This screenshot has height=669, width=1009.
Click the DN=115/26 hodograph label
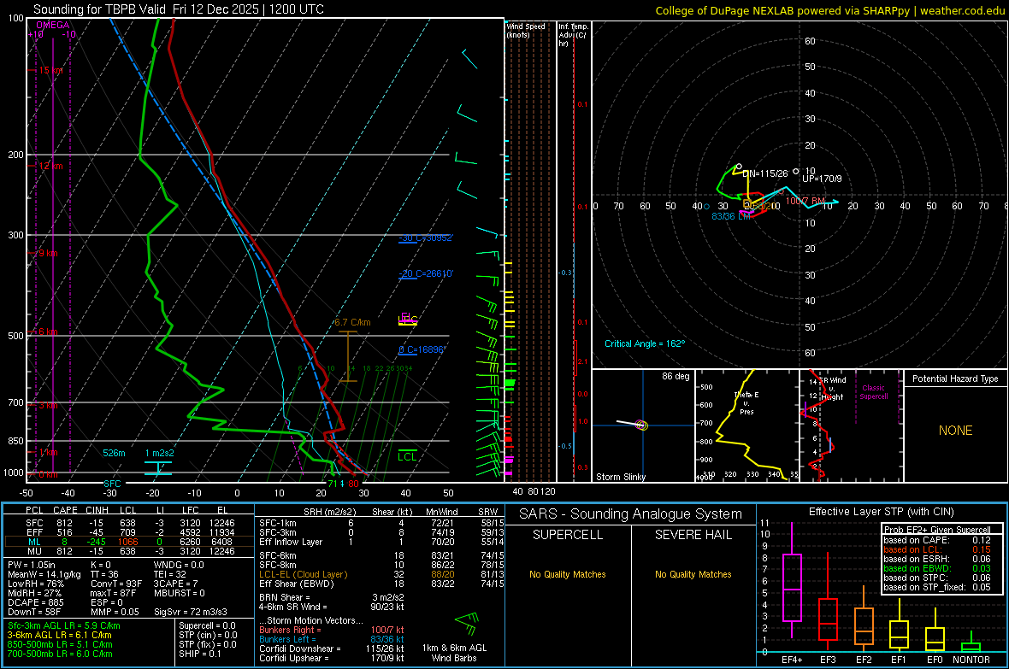click(765, 173)
